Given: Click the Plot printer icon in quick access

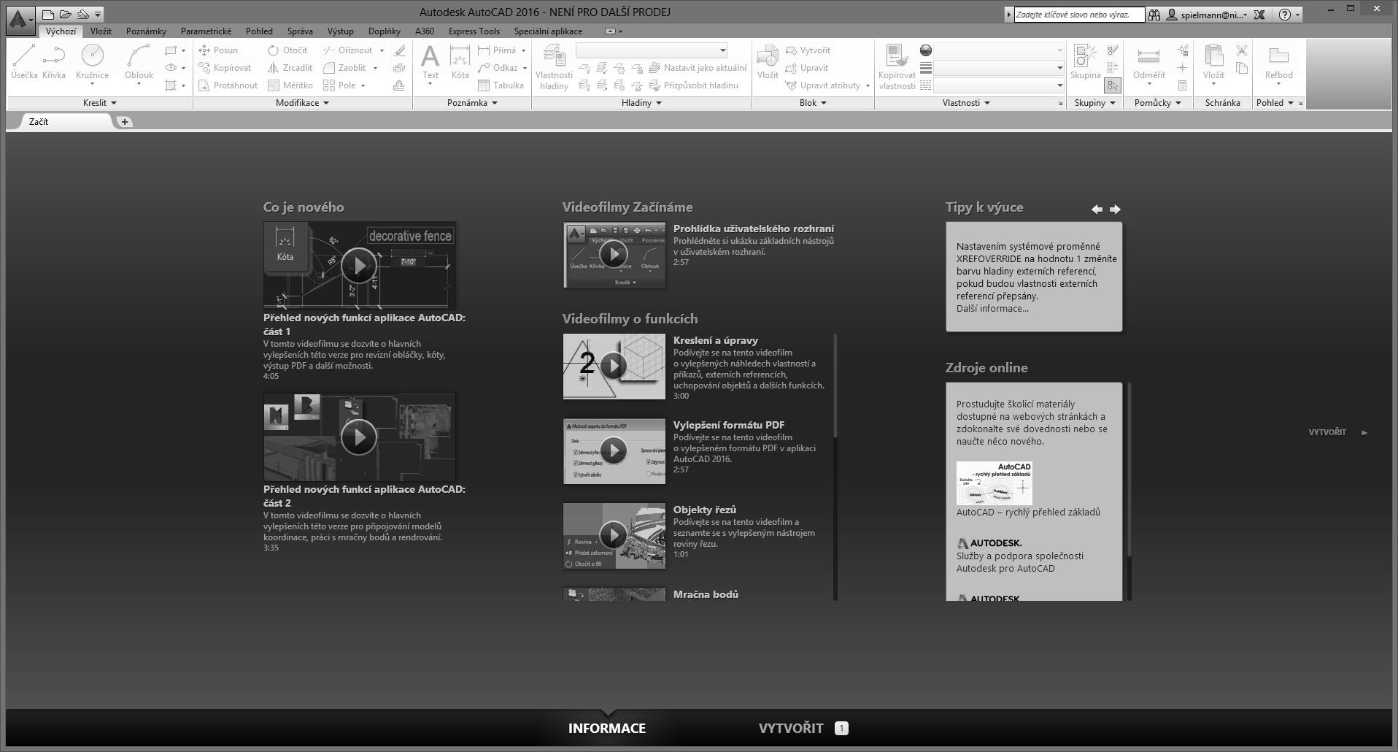Looking at the screenshot, I should [82, 14].
